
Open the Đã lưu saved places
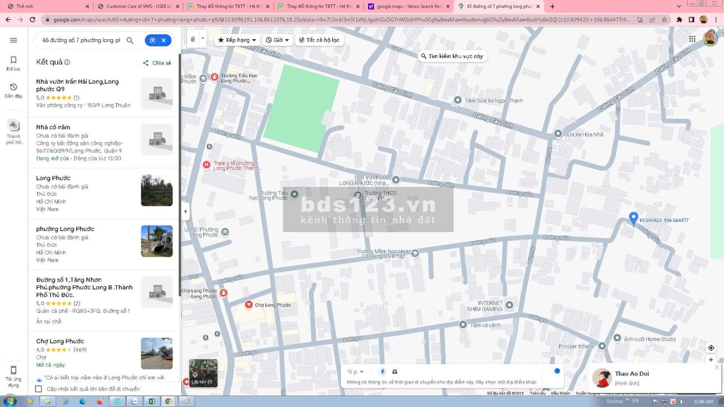[x=13, y=63]
